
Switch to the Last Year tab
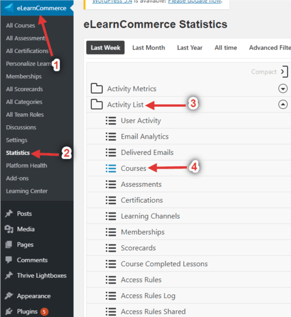[x=189, y=47]
